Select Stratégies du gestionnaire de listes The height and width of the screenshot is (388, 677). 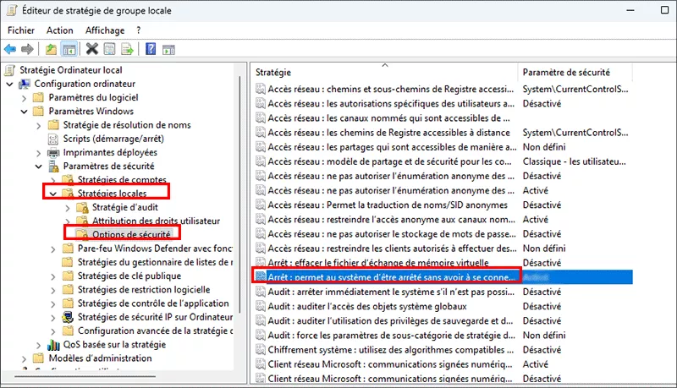tap(155, 262)
